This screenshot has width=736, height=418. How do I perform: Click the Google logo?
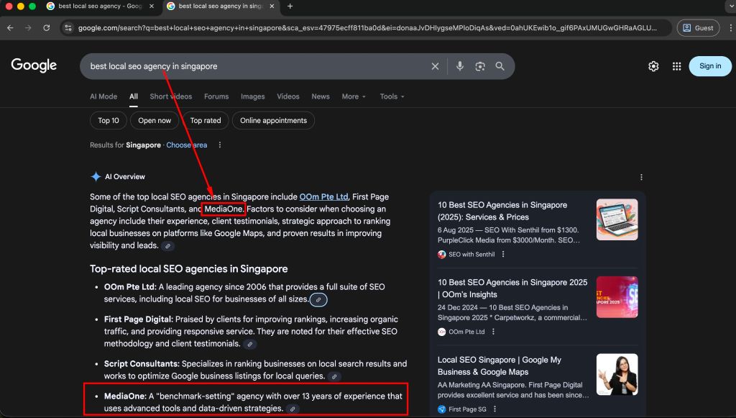tap(34, 65)
